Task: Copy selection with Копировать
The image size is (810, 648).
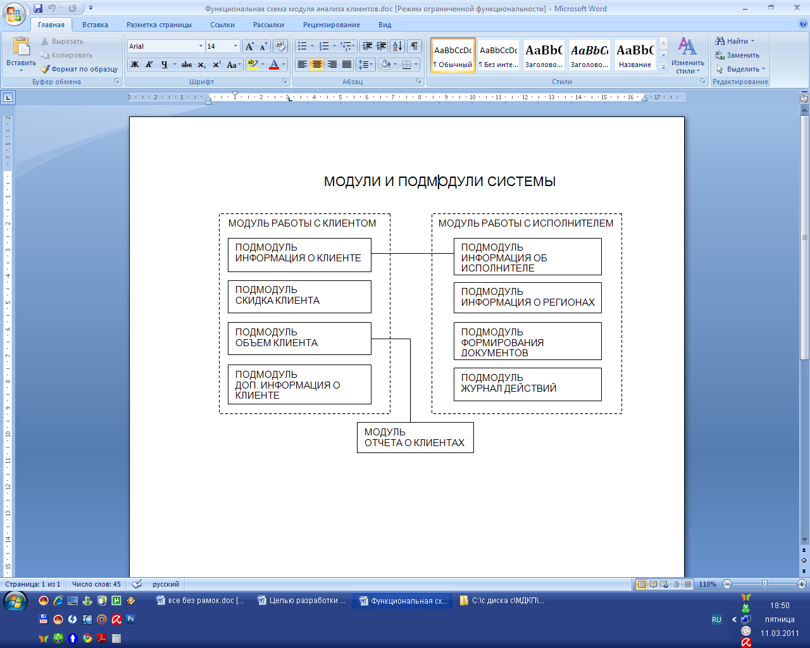Action: pyautogui.click(x=66, y=55)
